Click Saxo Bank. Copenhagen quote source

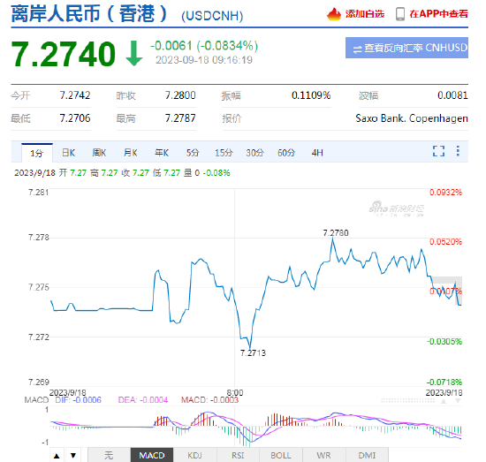(412, 118)
